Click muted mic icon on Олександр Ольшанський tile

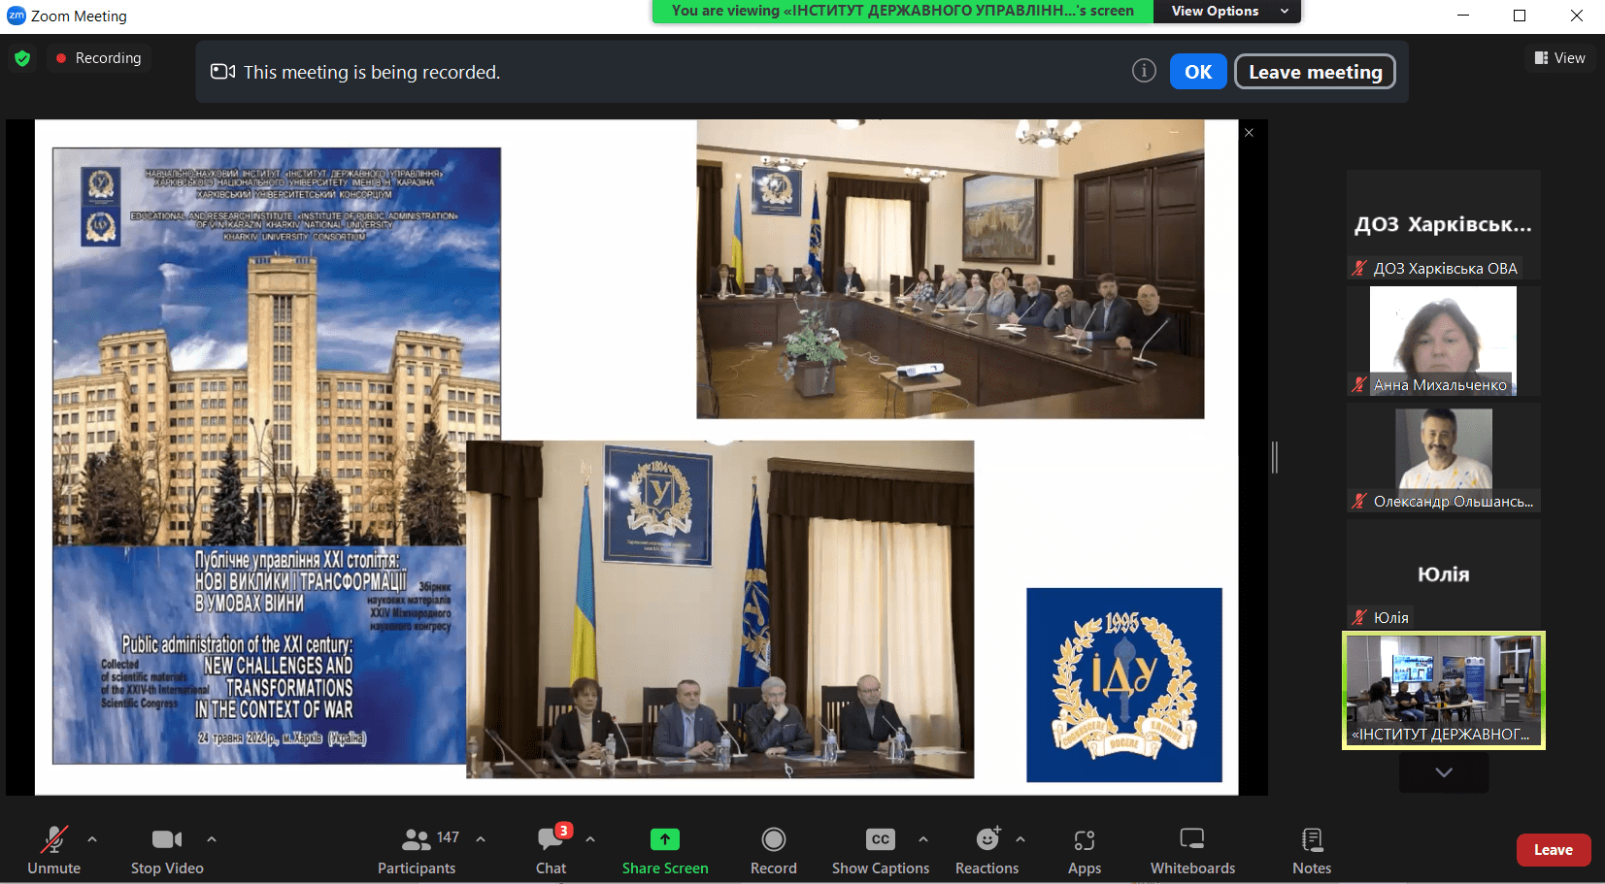1359,501
